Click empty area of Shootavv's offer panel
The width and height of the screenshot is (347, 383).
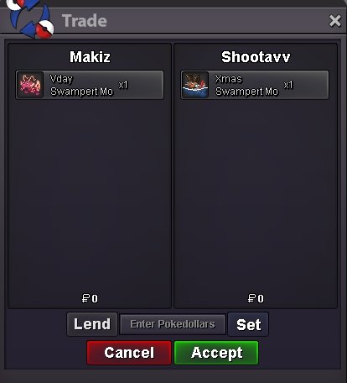pyautogui.click(x=256, y=196)
